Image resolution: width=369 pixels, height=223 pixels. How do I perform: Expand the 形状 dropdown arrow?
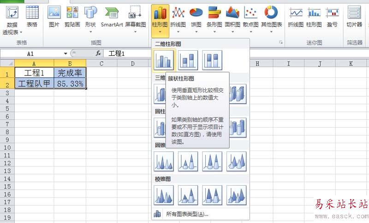(x=90, y=31)
